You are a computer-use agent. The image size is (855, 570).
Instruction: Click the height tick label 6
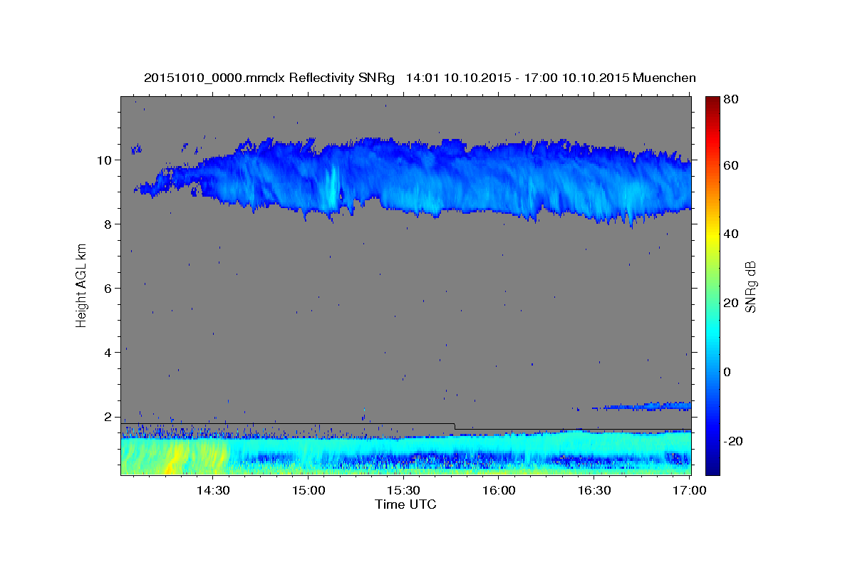[109, 288]
